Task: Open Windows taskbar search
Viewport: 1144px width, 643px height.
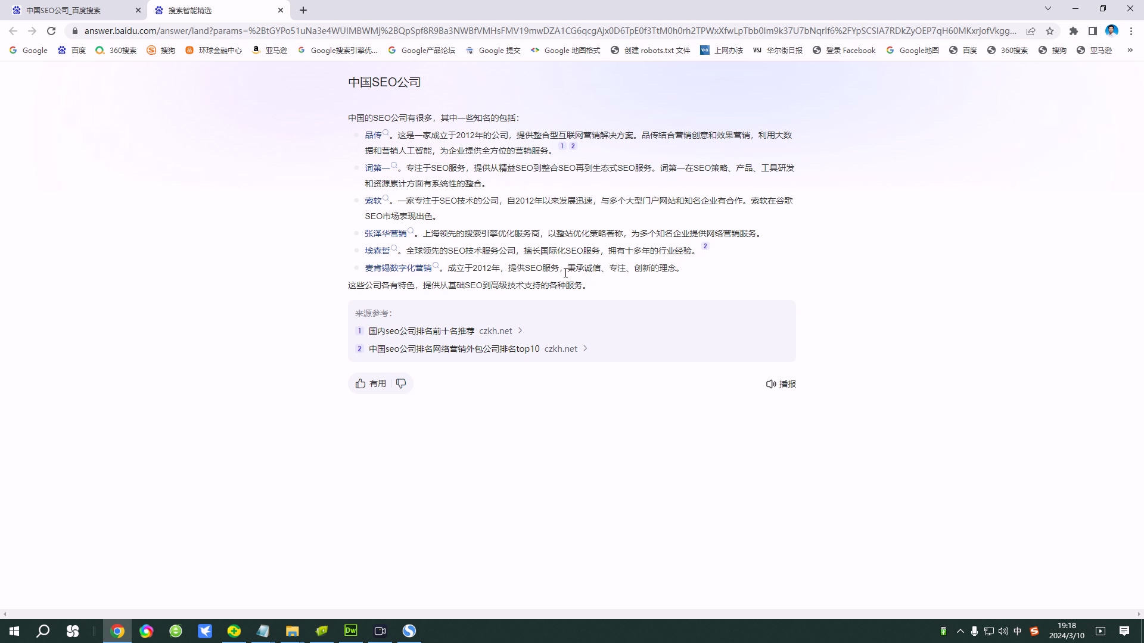Action: [43, 631]
